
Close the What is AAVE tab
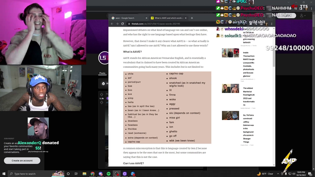click(x=186, y=18)
